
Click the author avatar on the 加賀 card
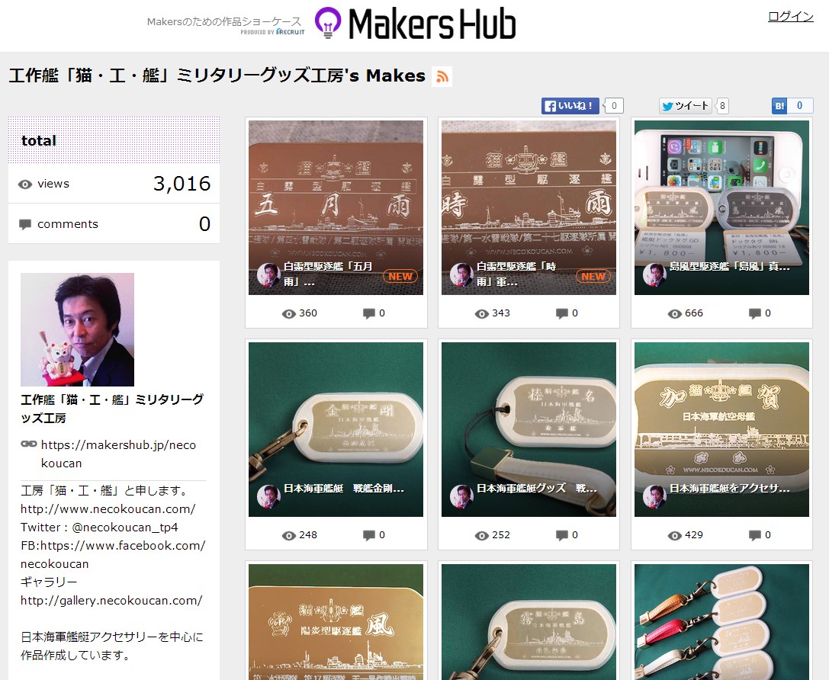pos(654,496)
